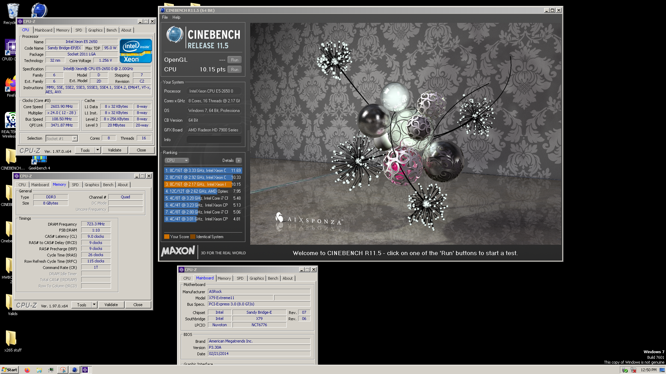This screenshot has height=374, width=666.
Task: Click the network disconnected tray icon
Action: click(x=633, y=370)
